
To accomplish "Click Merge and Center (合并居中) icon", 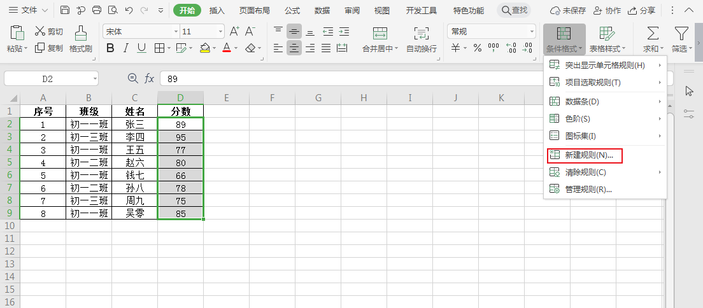I will (380, 33).
